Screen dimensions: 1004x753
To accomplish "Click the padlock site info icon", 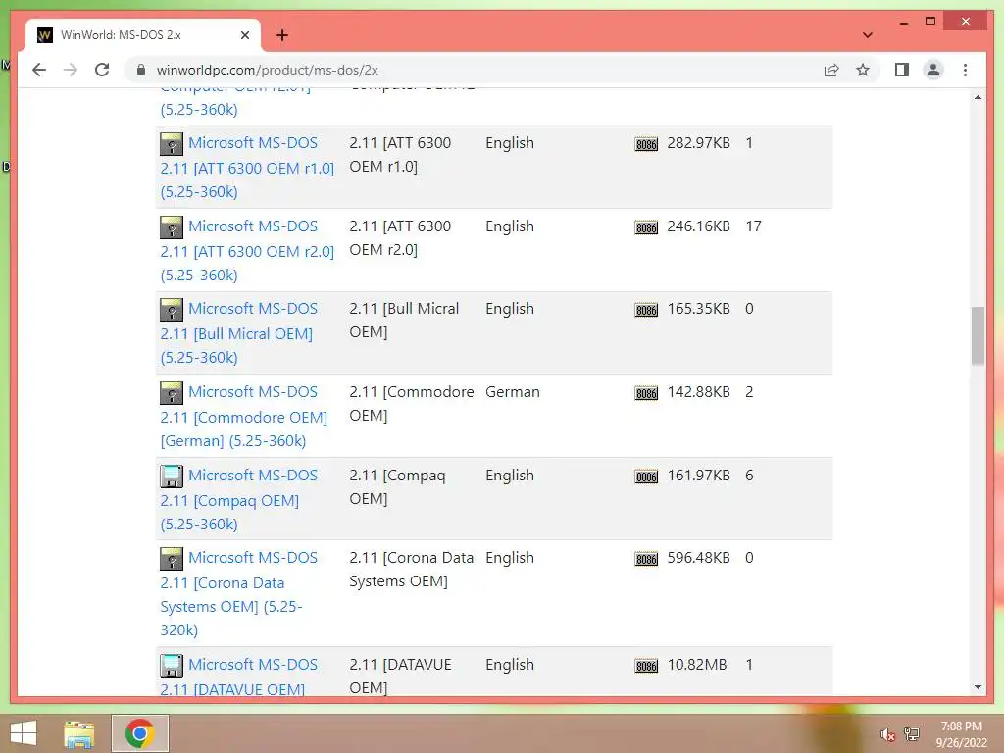I will pos(141,70).
